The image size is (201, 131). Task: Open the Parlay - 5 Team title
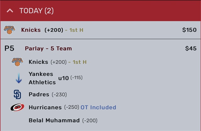pyautogui.click(x=48, y=49)
